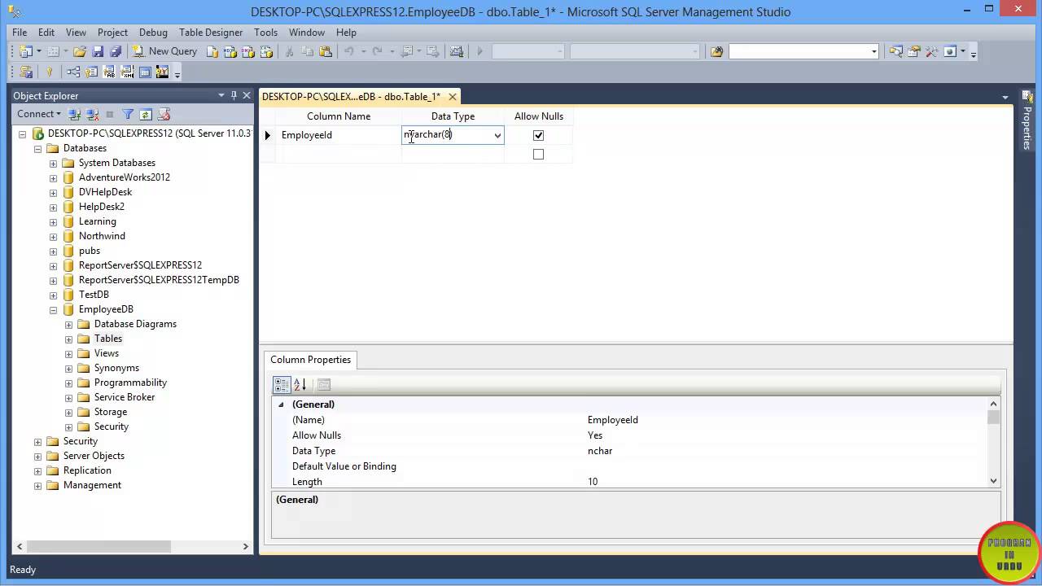
Task: Select the Programmability folder
Action: click(x=130, y=383)
